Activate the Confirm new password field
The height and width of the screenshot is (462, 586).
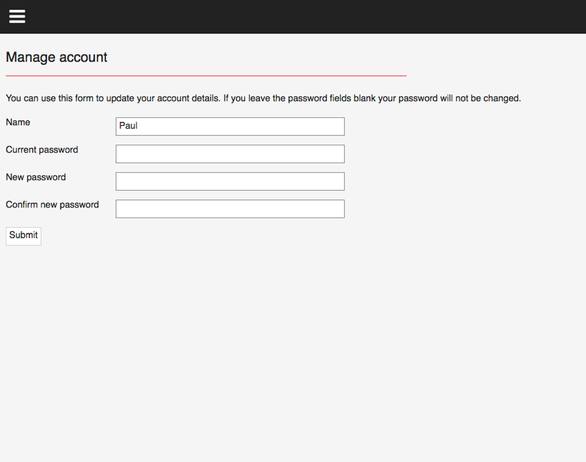[230, 209]
